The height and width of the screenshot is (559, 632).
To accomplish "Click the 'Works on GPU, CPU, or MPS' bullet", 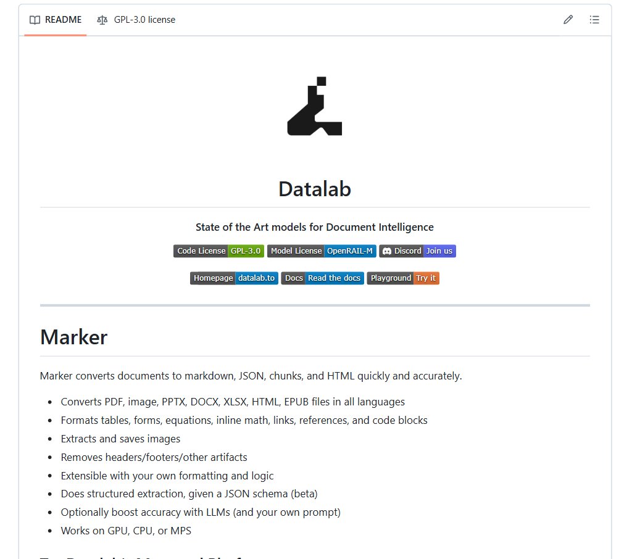I will coord(126,531).
